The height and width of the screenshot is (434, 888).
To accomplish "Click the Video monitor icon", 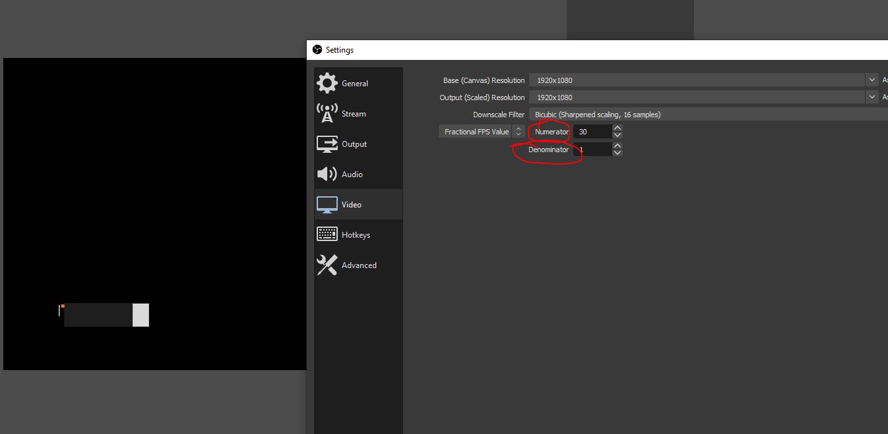I will (327, 204).
